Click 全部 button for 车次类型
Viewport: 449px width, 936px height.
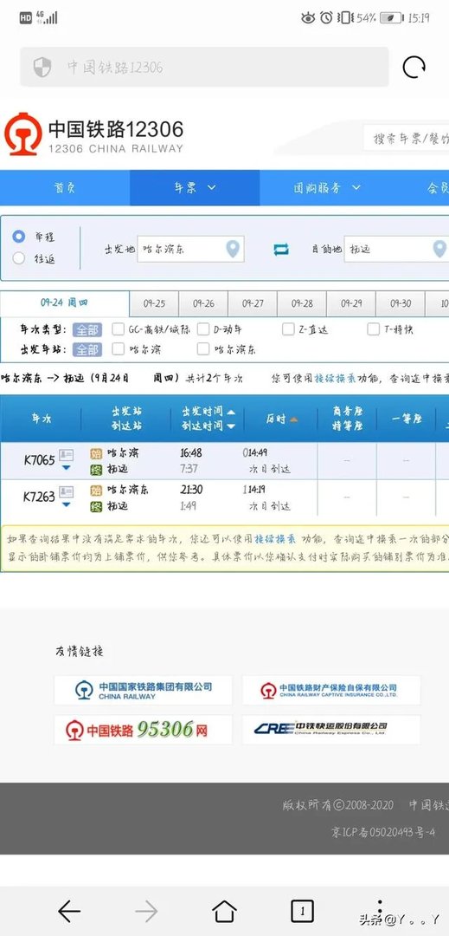click(x=87, y=329)
